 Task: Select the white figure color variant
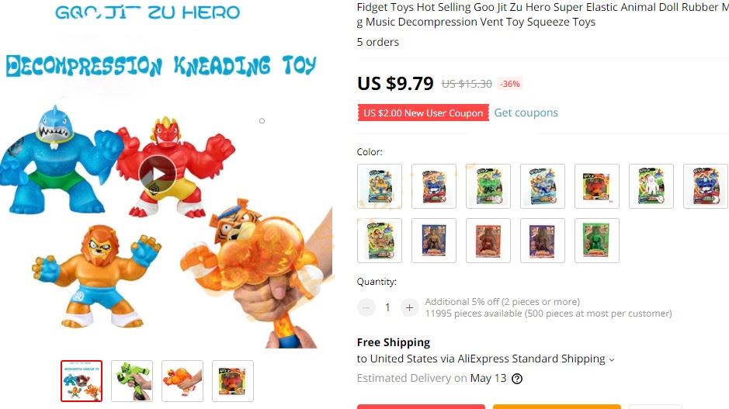[651, 186]
